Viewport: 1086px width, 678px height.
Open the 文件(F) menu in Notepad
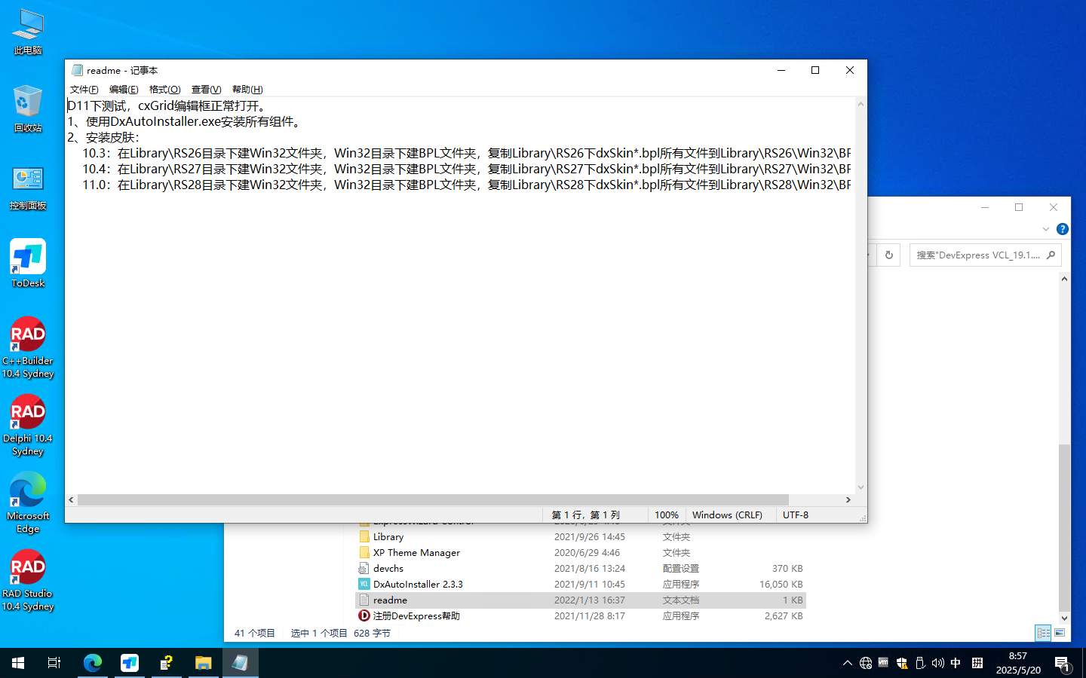tap(84, 89)
